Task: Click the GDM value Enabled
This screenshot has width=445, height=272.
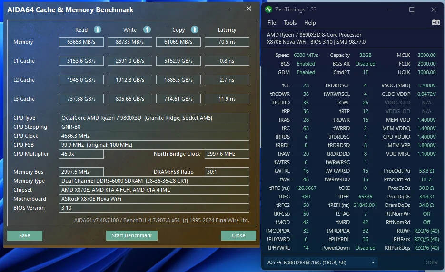Action: (306, 72)
